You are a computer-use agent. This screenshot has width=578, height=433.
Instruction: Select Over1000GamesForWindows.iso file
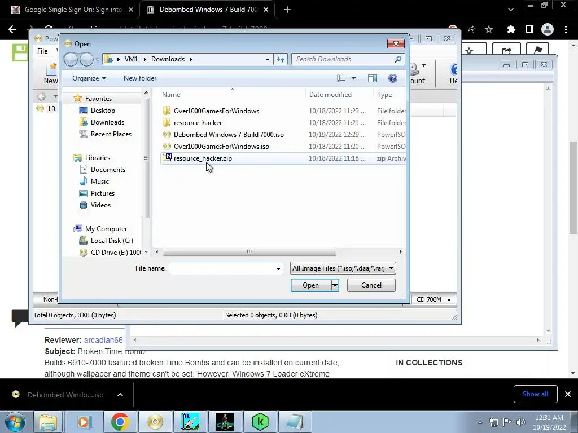coord(221,146)
